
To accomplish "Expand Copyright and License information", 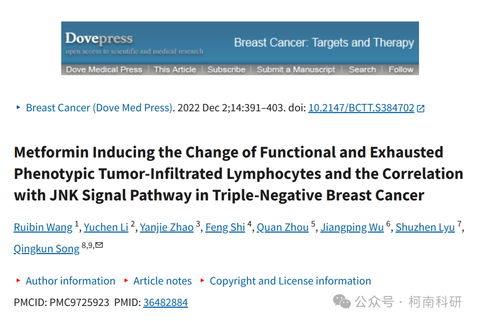I will point(290,281).
